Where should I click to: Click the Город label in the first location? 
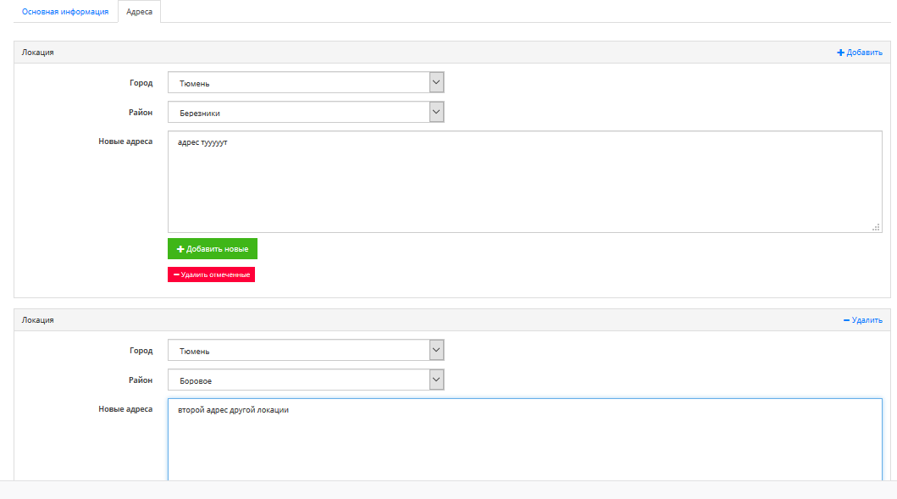pos(141,83)
